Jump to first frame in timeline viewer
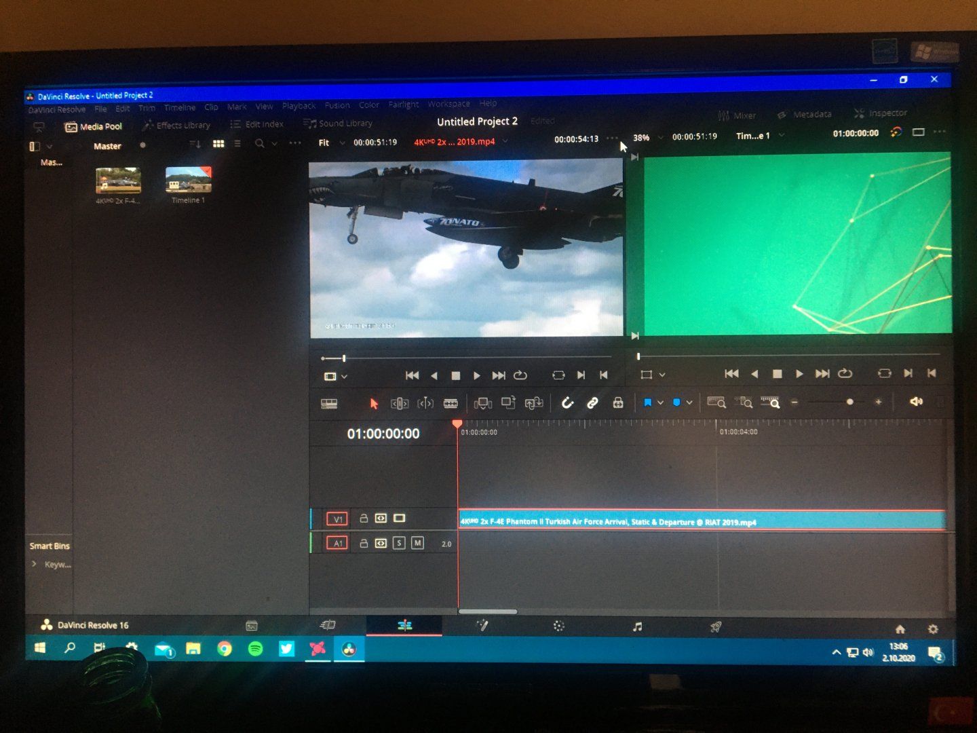The width and height of the screenshot is (977, 733). point(731,374)
